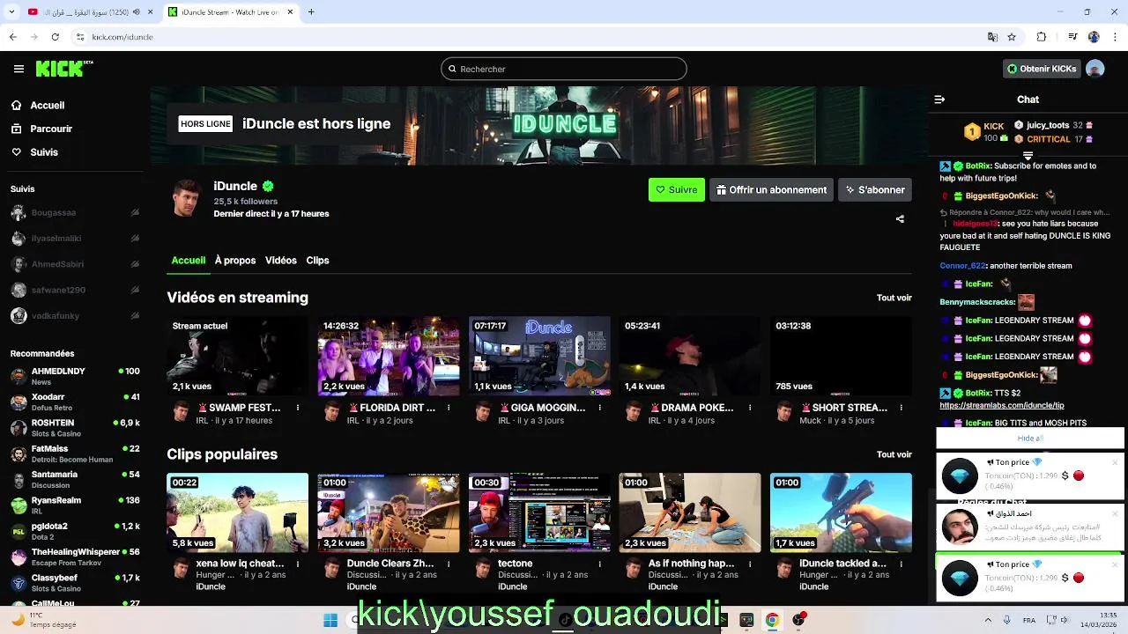Collapse the chat panel with arrow icon
This screenshot has width=1128, height=634.
pyautogui.click(x=939, y=100)
